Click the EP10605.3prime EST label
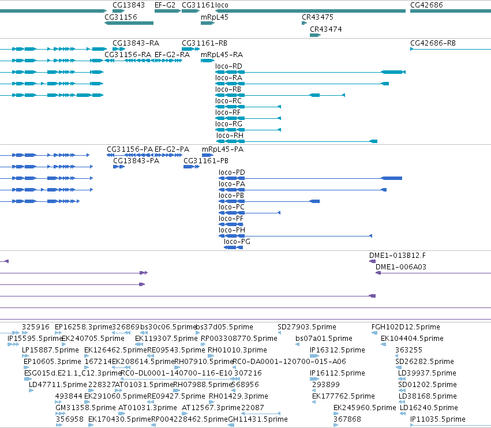 pos(53,361)
